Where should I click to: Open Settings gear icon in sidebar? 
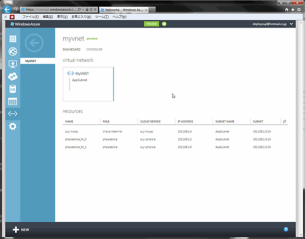[x=13, y=126]
